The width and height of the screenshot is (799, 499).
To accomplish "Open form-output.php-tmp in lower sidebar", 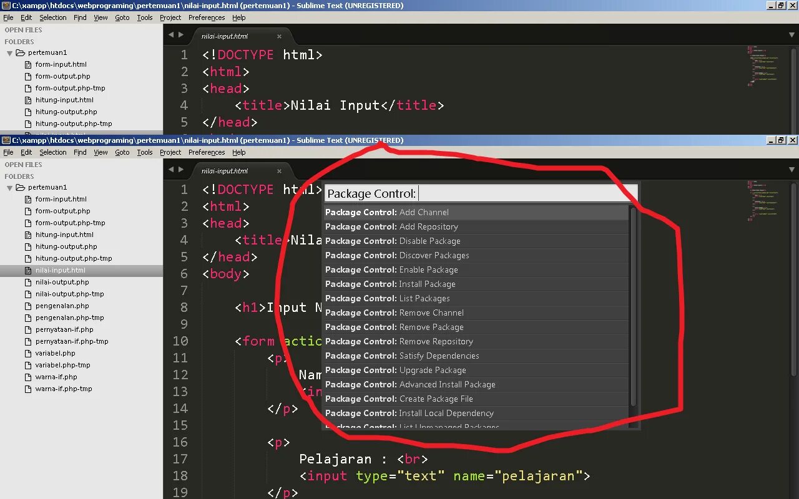I will pyautogui.click(x=70, y=223).
